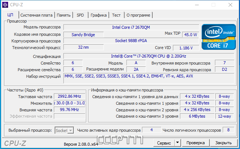This screenshot has width=240, height=149.
Task: Open the Тест tab
Action: [x=116, y=15]
